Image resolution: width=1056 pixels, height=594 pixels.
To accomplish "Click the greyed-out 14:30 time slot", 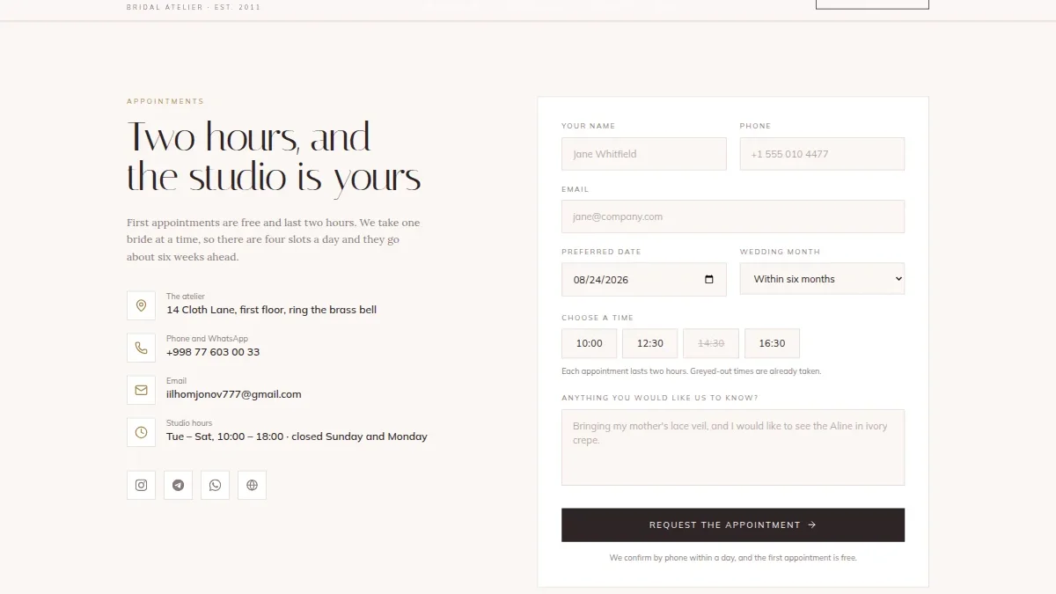I will 711,343.
